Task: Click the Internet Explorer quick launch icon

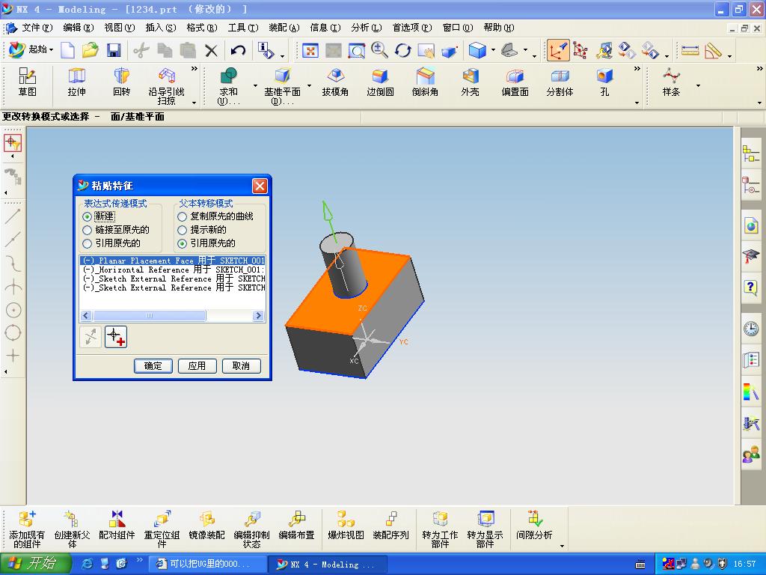Action: tap(88, 564)
